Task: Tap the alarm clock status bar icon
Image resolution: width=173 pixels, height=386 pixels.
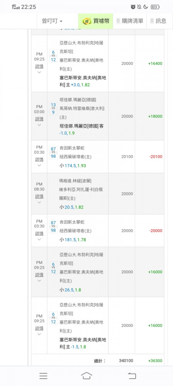Action: click(x=133, y=7)
